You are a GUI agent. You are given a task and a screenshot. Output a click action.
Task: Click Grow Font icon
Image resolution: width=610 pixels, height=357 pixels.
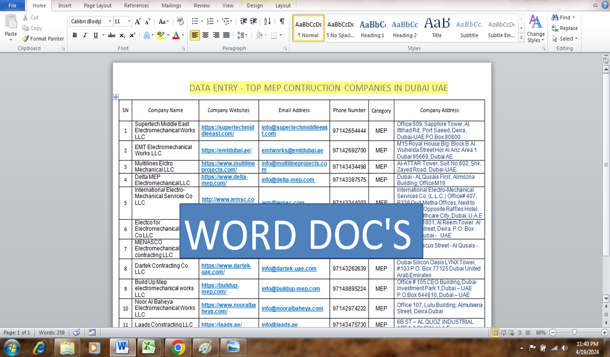click(x=138, y=21)
